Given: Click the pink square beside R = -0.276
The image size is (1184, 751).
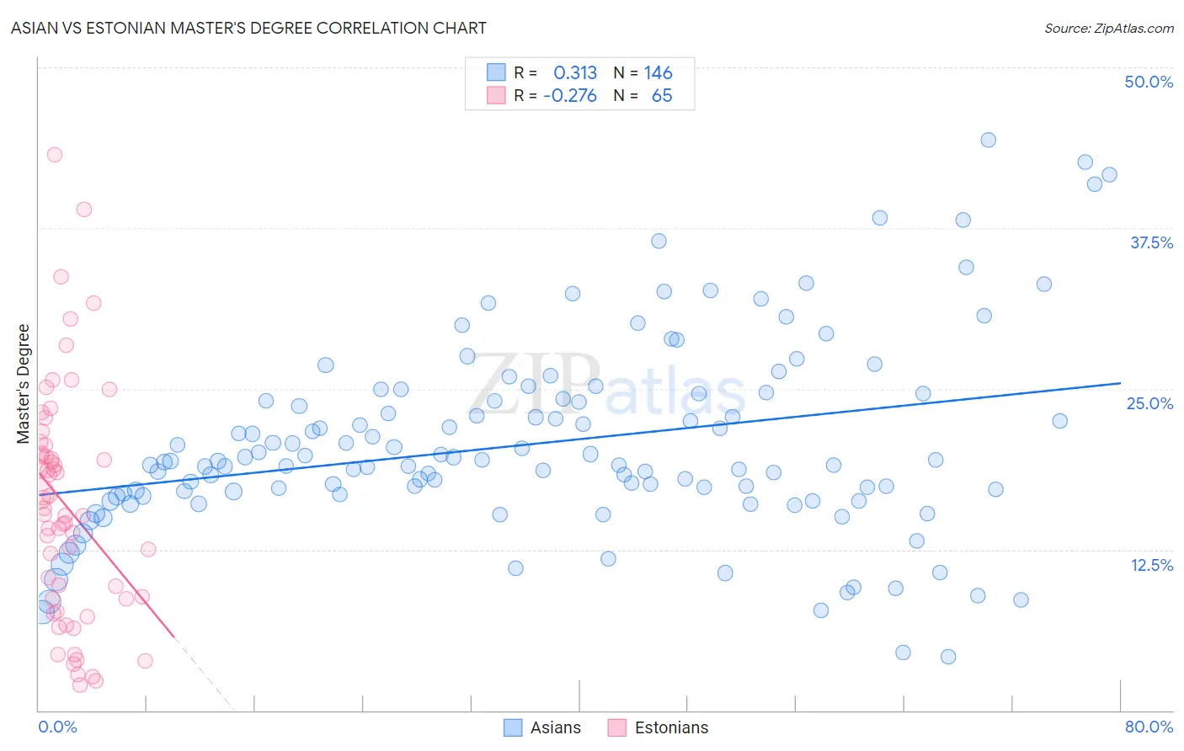Looking at the screenshot, I should click(x=497, y=95).
